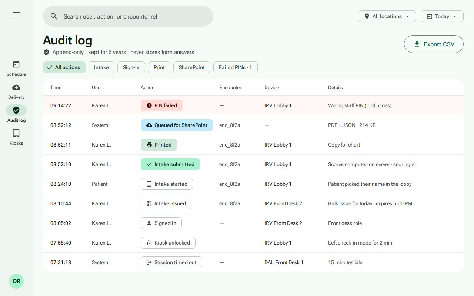The width and height of the screenshot is (474, 296).
Task: Filter the log by Sign-in chip
Action: pos(131,67)
